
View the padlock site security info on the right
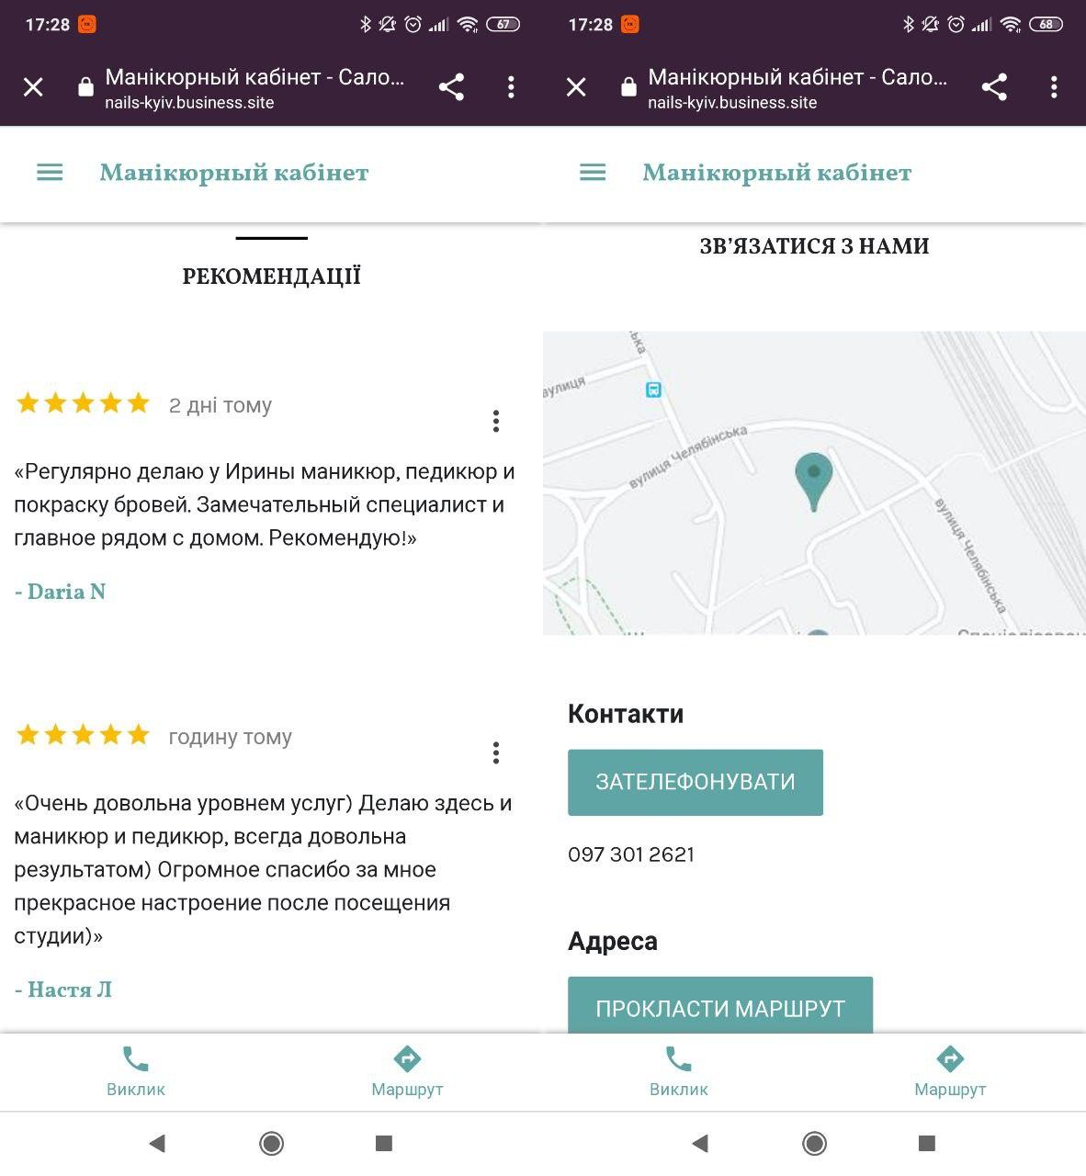628,87
